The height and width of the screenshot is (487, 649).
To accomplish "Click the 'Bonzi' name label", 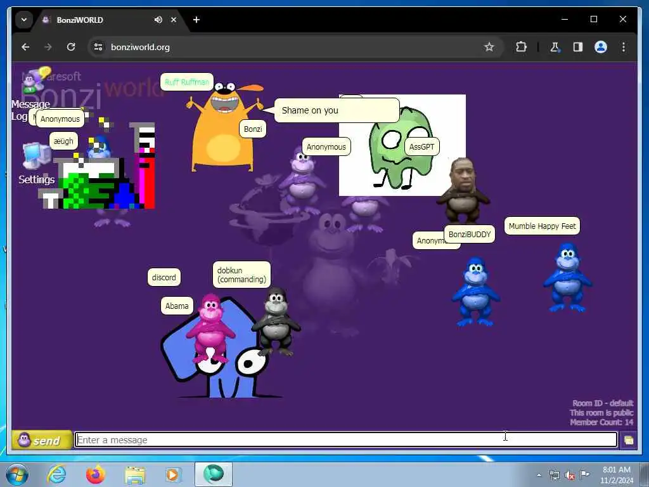I will pos(253,129).
